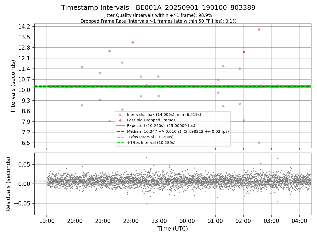Click legend entry starting "Median (10.247 +/- 0.010 s)"

tap(178, 131)
